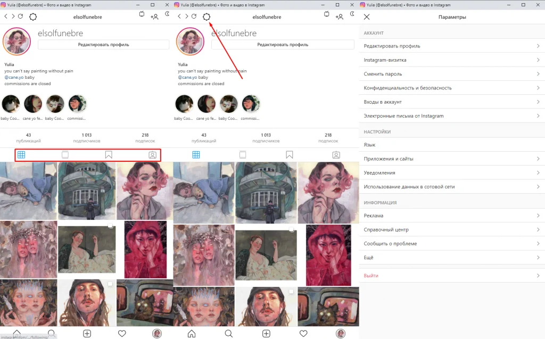Screen dimensions: 545x339
Task: Open Конфиденциальность и безопасность row
Action: pos(452,88)
